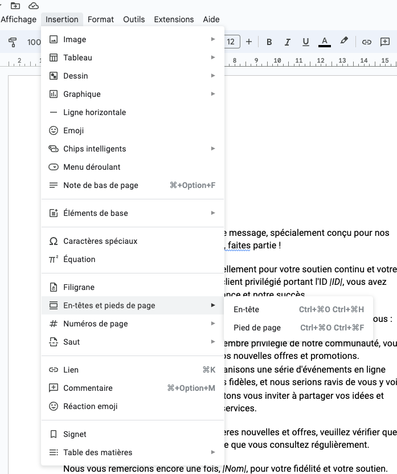
Task: Click the Lien menu link icon
Action: 54,370
